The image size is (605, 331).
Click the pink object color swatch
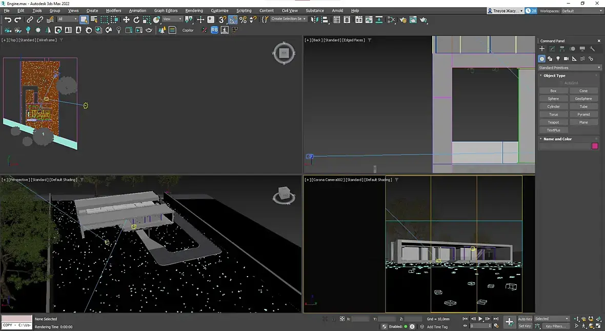tap(595, 146)
